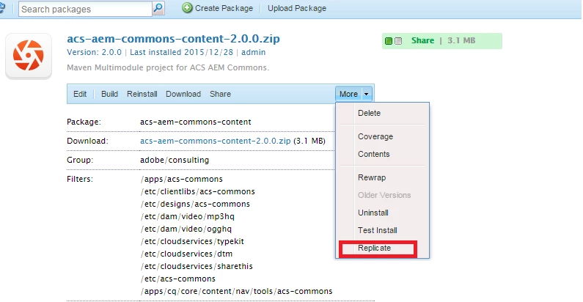Click the search magnifier icon
Screen dimensions: 583x302
click(x=158, y=8)
